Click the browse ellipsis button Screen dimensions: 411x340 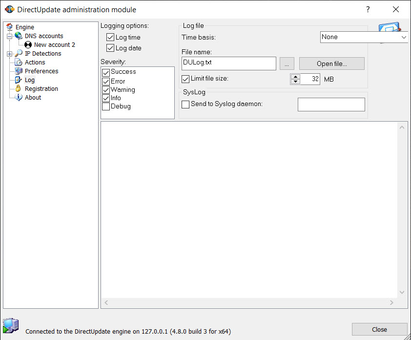[x=287, y=64]
